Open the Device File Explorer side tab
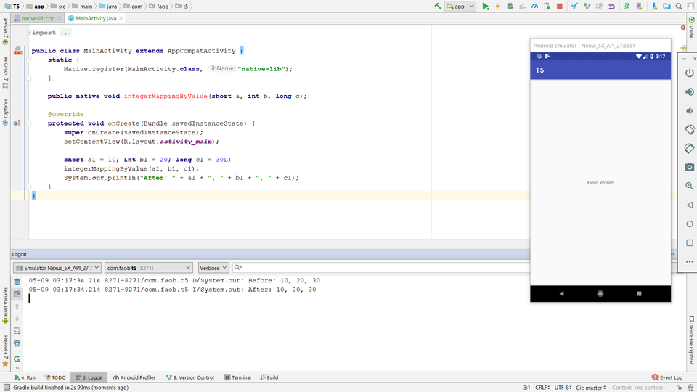Image resolution: width=697 pixels, height=392 pixels. pos(692,340)
